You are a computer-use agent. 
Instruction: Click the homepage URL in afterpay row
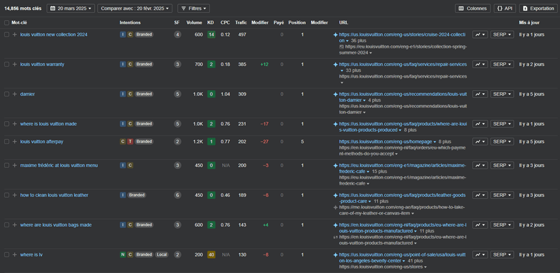point(385,141)
